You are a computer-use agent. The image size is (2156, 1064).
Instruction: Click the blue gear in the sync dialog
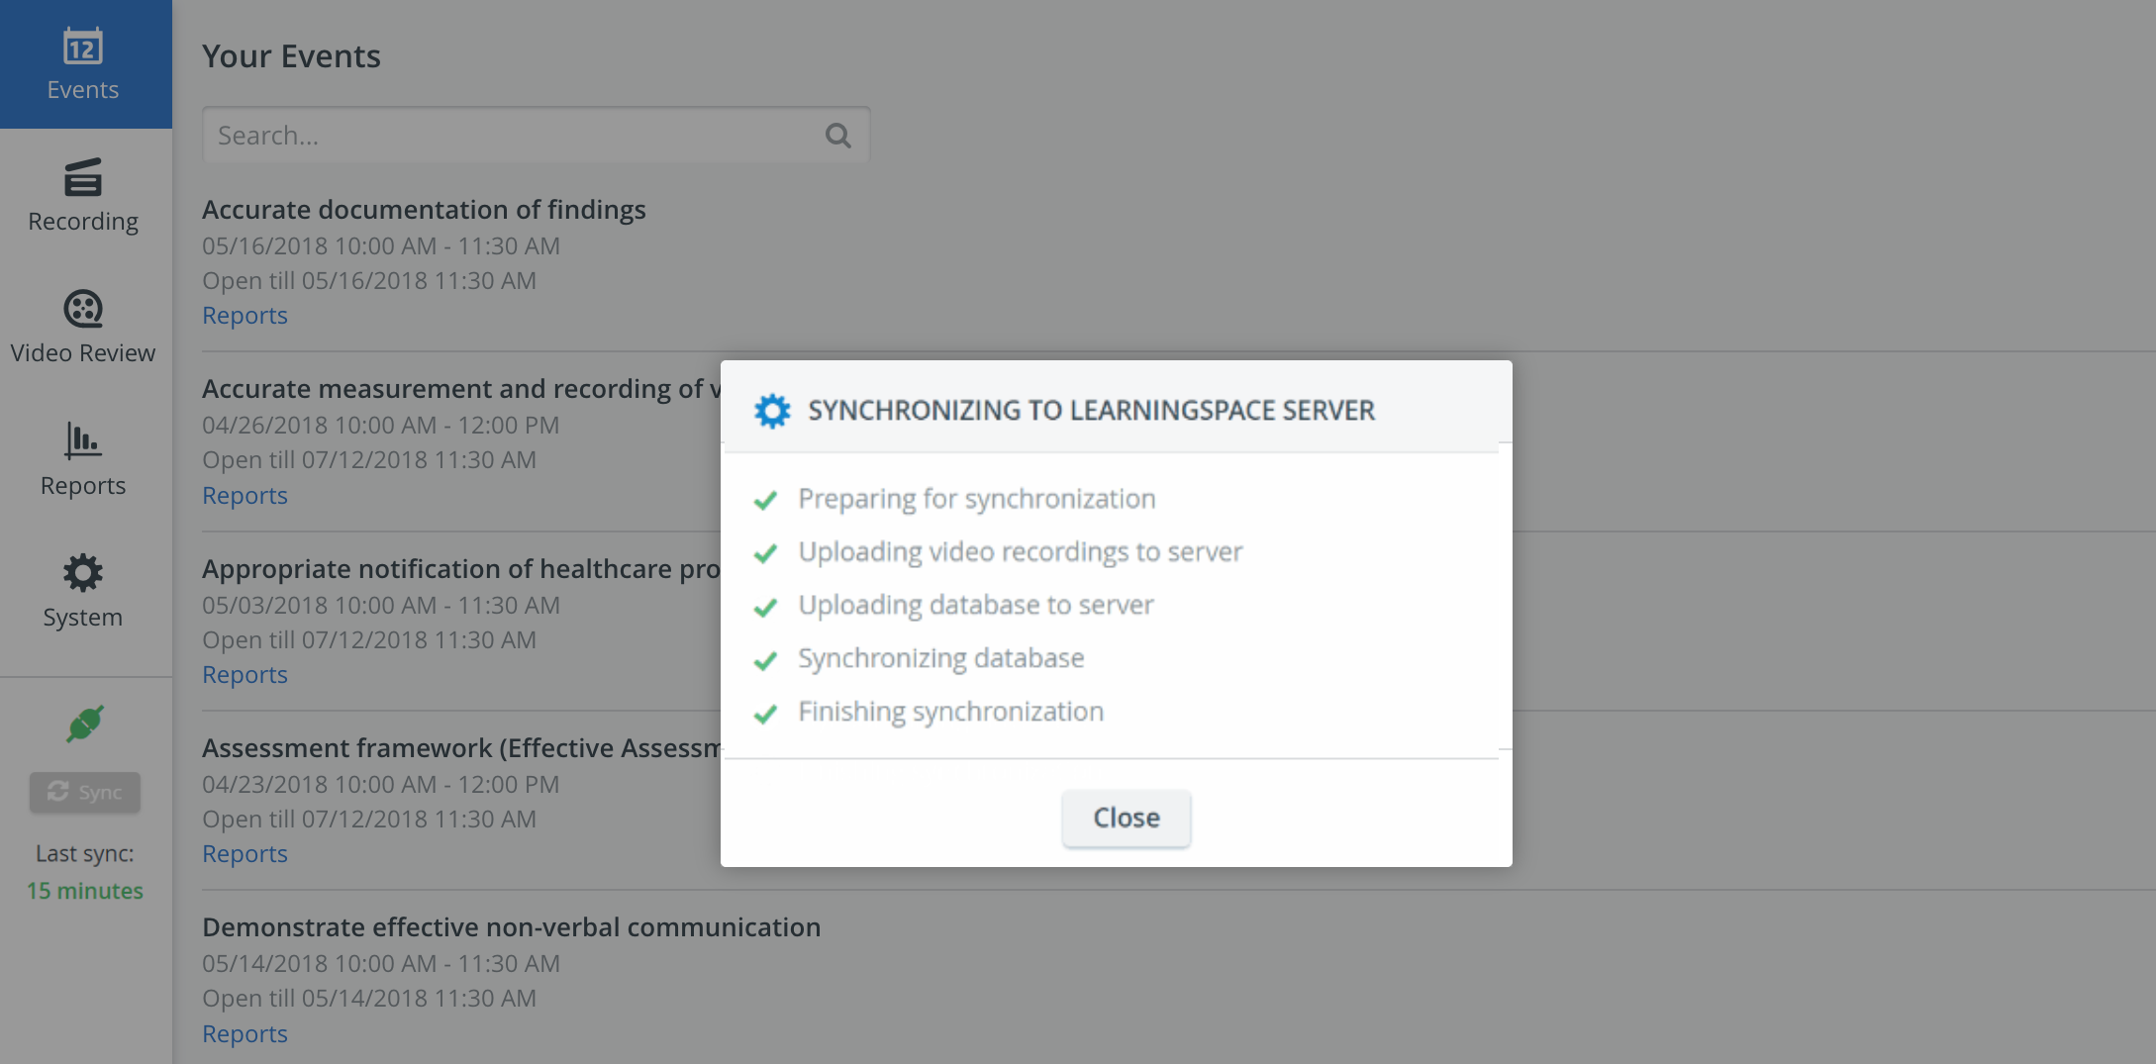(772, 411)
